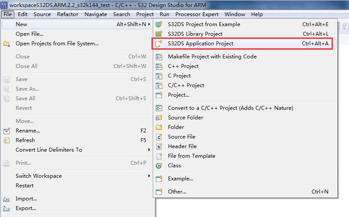Open the Refactor menu
This screenshot has height=217, width=349.
click(x=67, y=14)
